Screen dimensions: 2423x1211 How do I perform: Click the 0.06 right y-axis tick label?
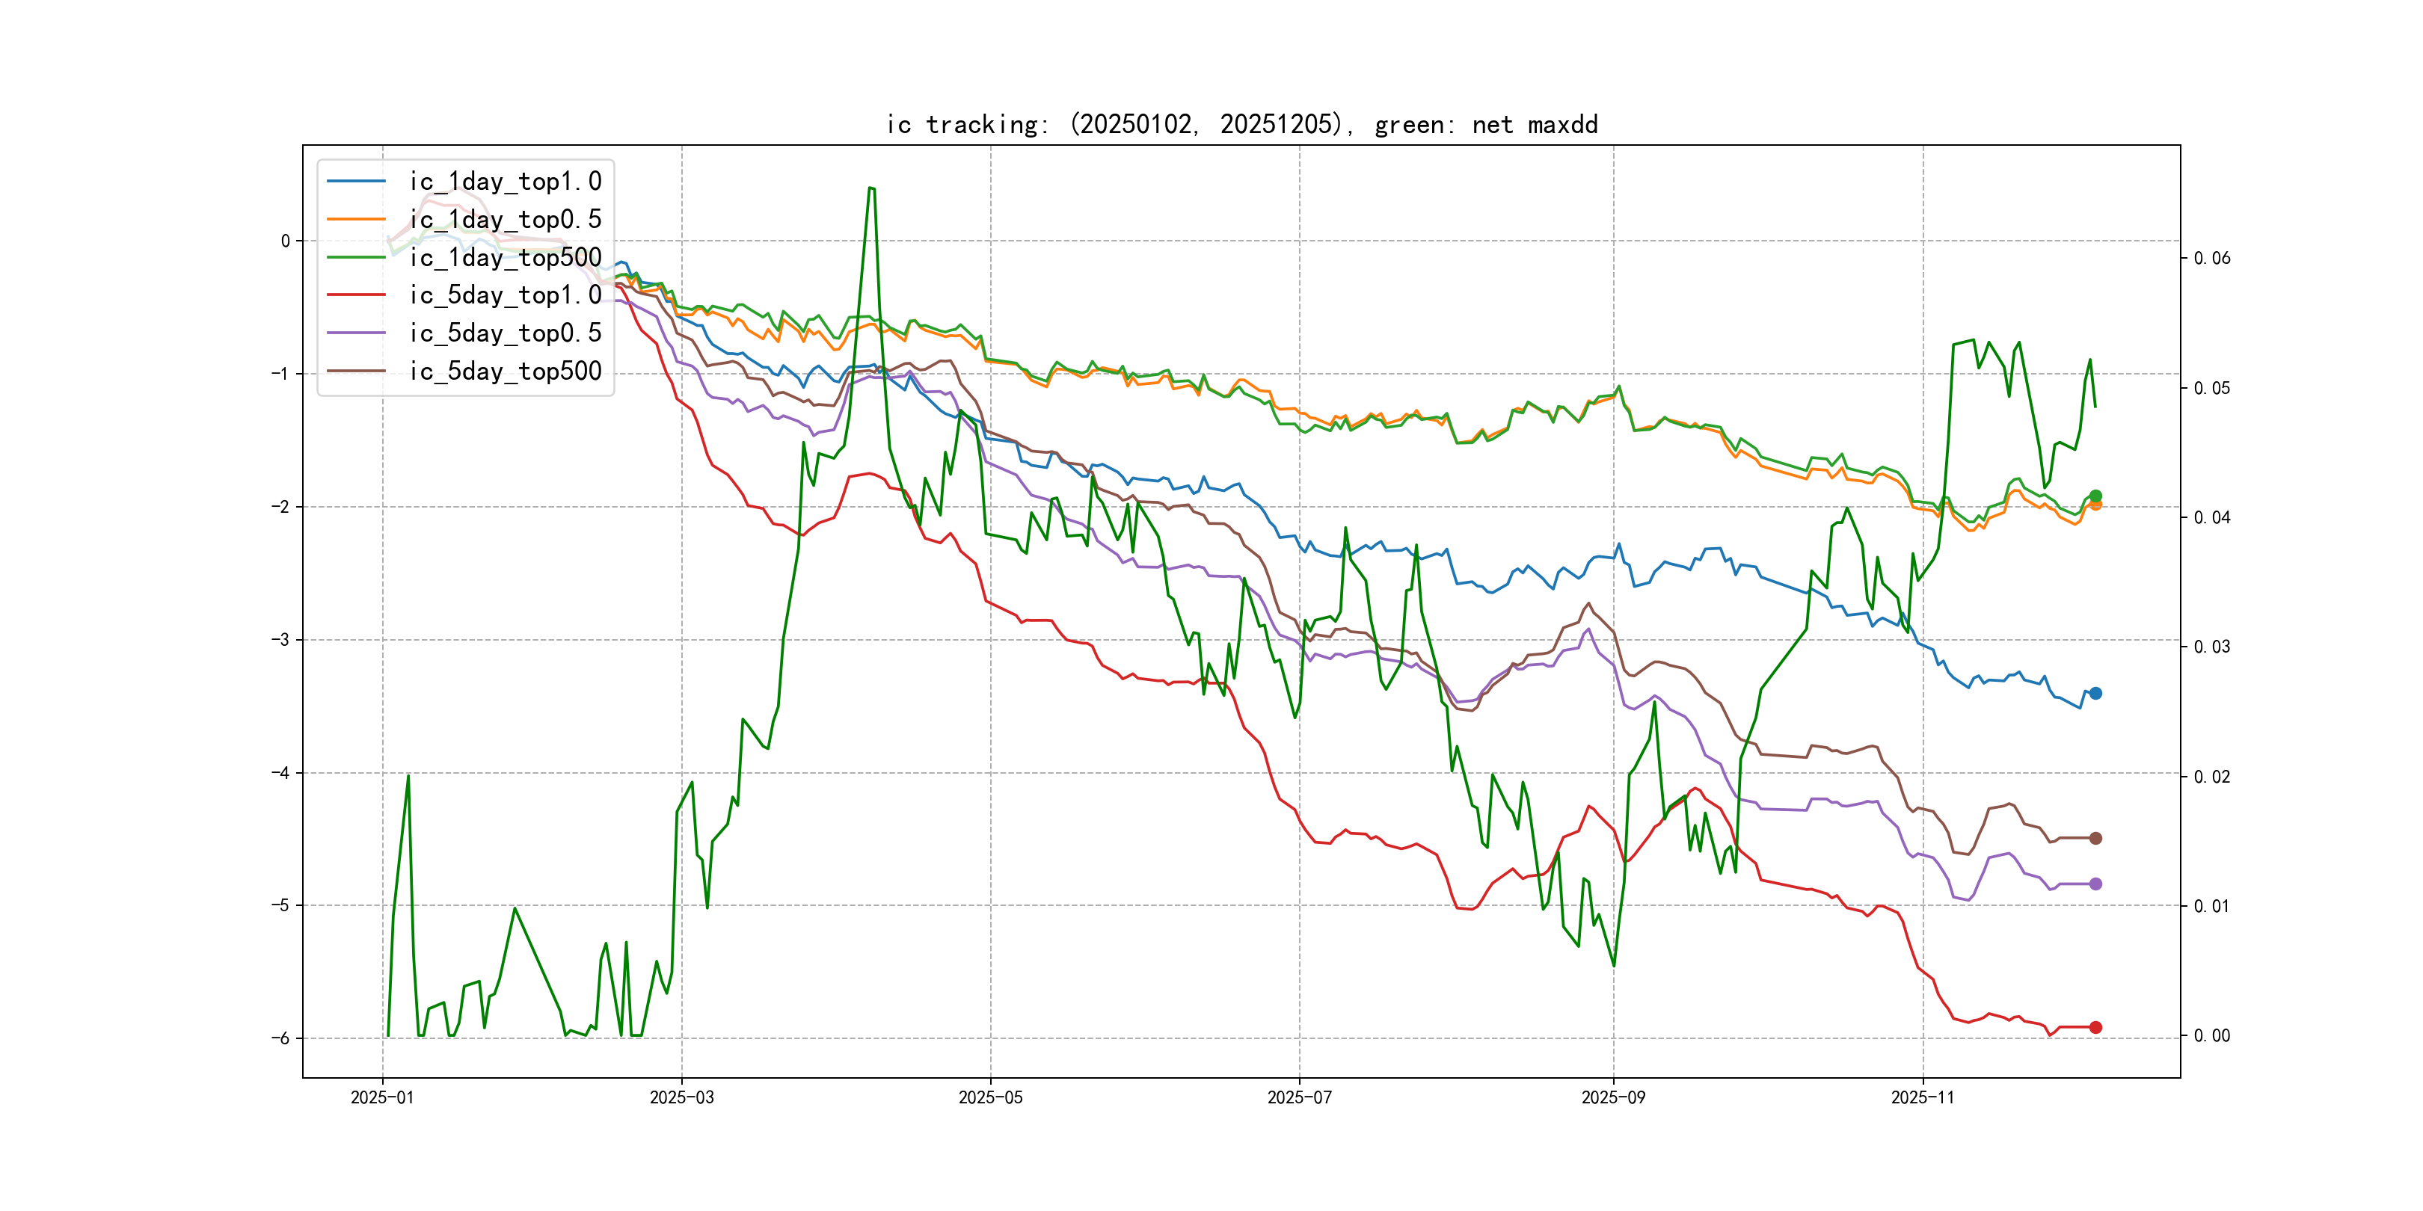(2211, 259)
